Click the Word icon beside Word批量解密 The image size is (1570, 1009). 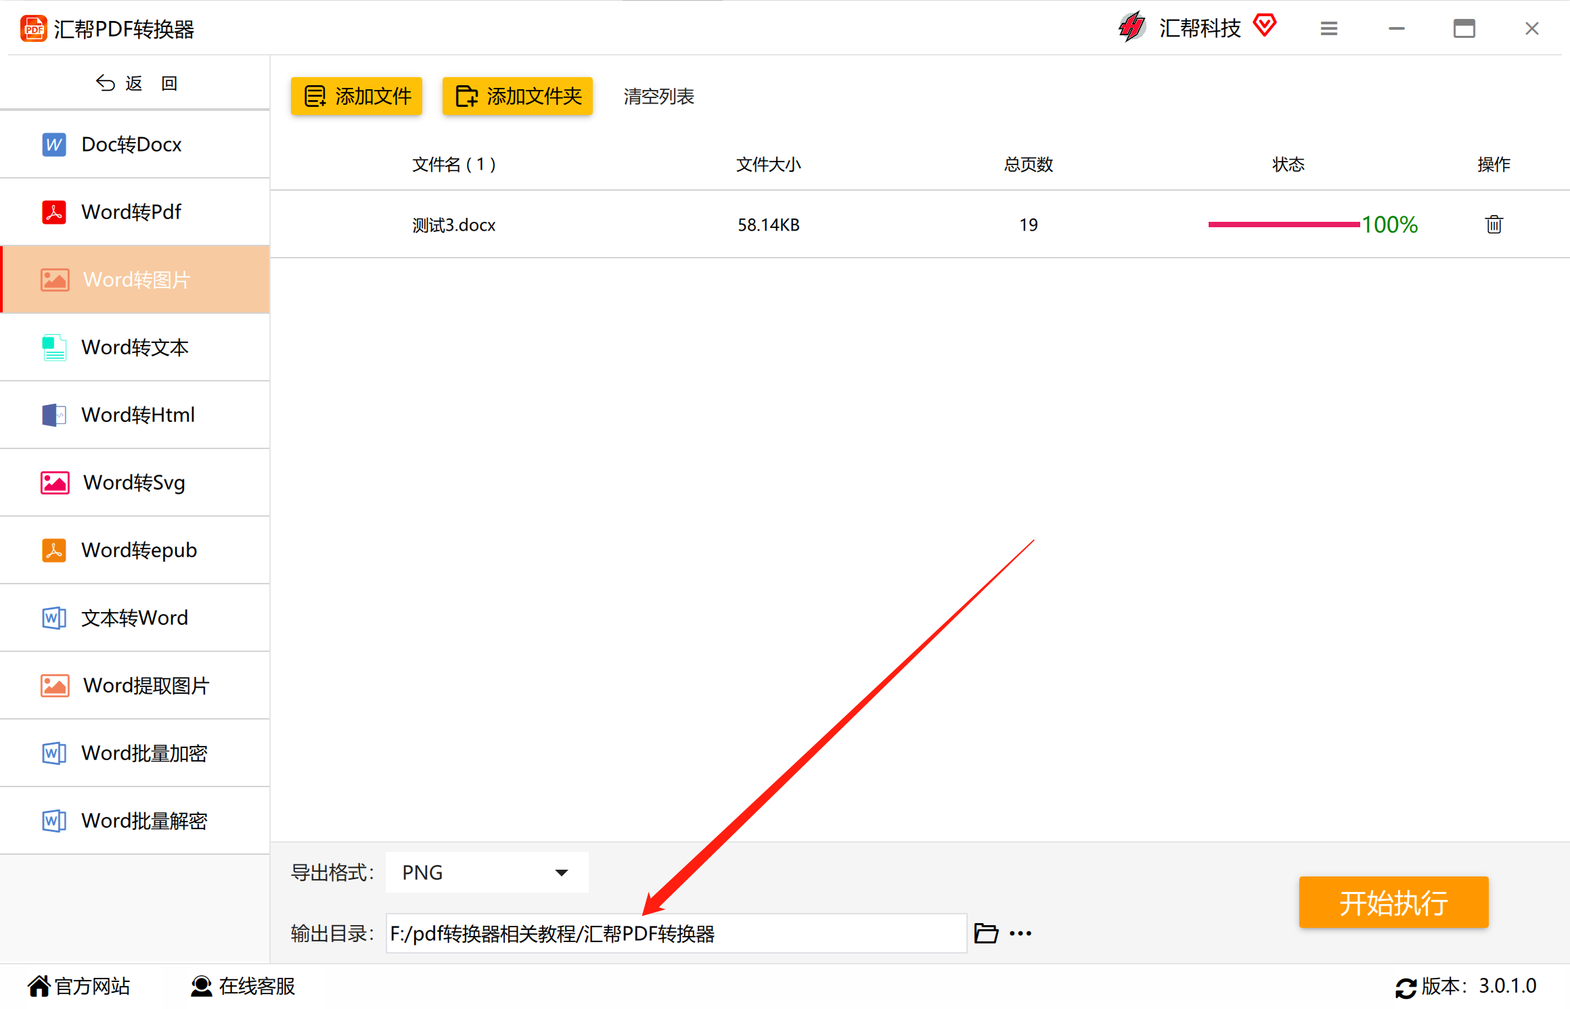click(x=54, y=821)
